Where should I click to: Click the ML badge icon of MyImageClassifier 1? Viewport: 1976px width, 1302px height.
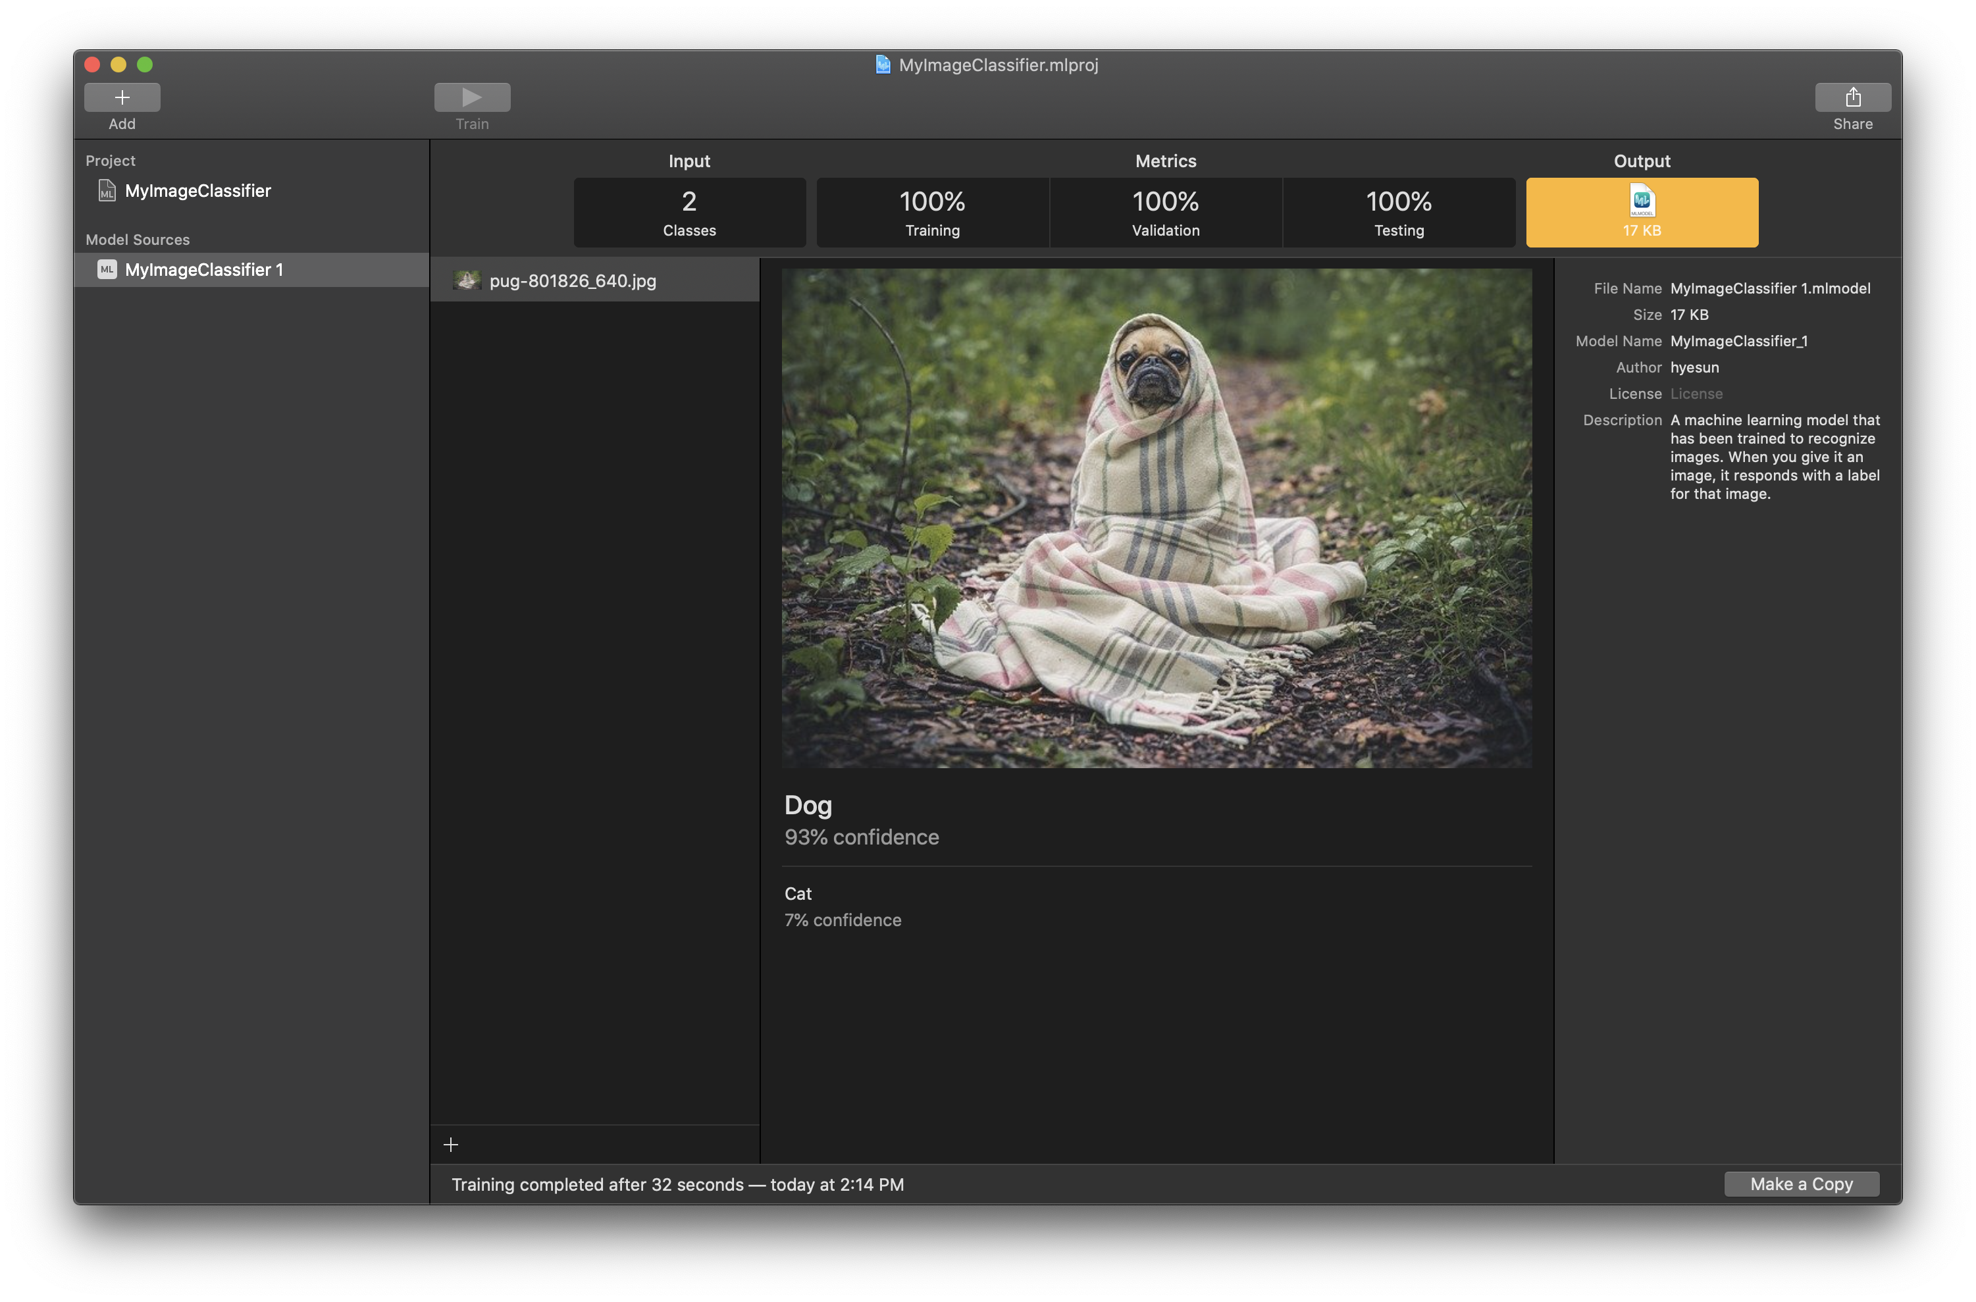(107, 270)
